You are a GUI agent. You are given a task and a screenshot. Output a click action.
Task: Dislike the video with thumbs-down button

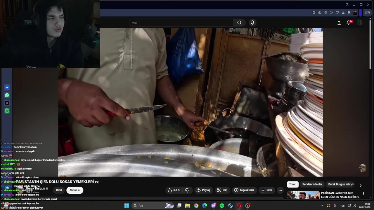187,190
